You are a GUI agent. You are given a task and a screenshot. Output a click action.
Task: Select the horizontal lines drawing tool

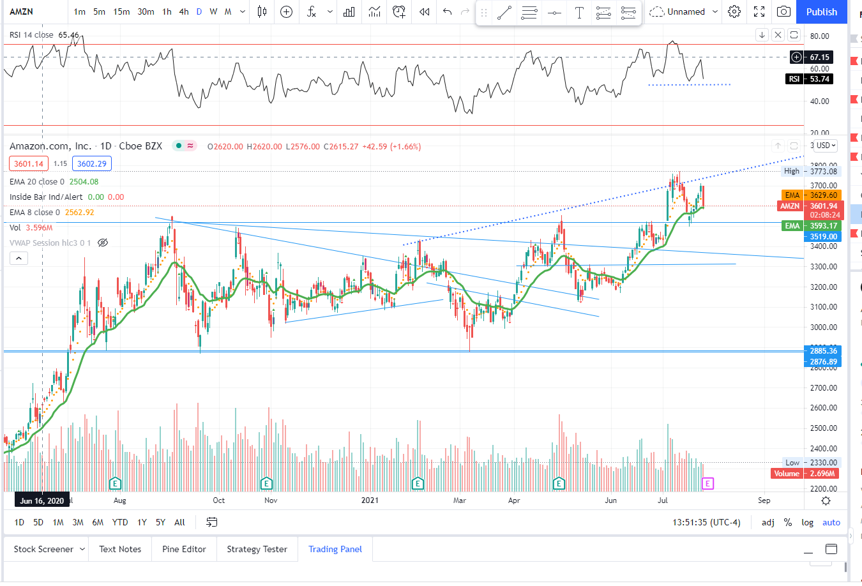click(x=529, y=13)
